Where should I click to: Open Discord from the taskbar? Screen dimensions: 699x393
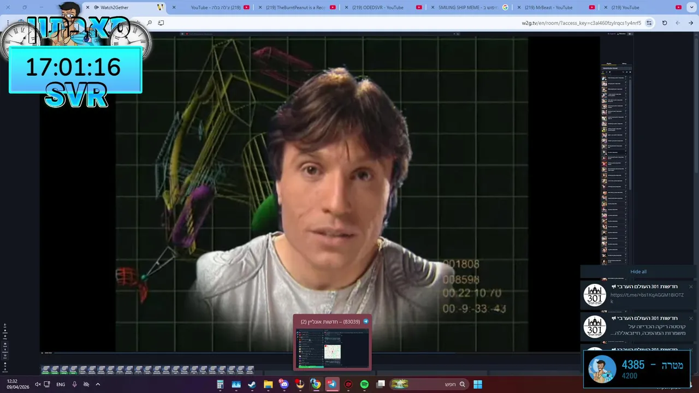(284, 384)
